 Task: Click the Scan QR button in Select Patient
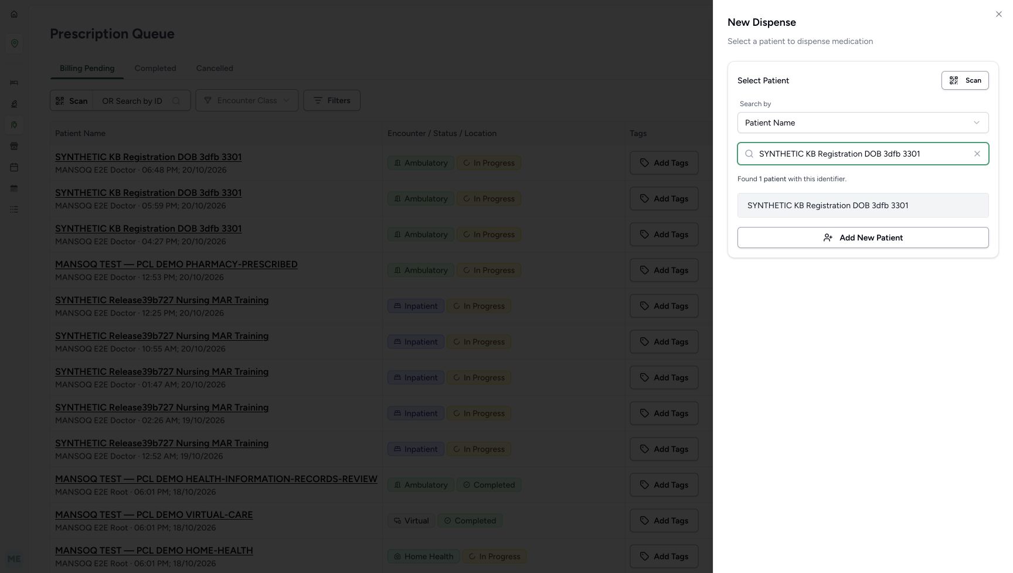964,80
